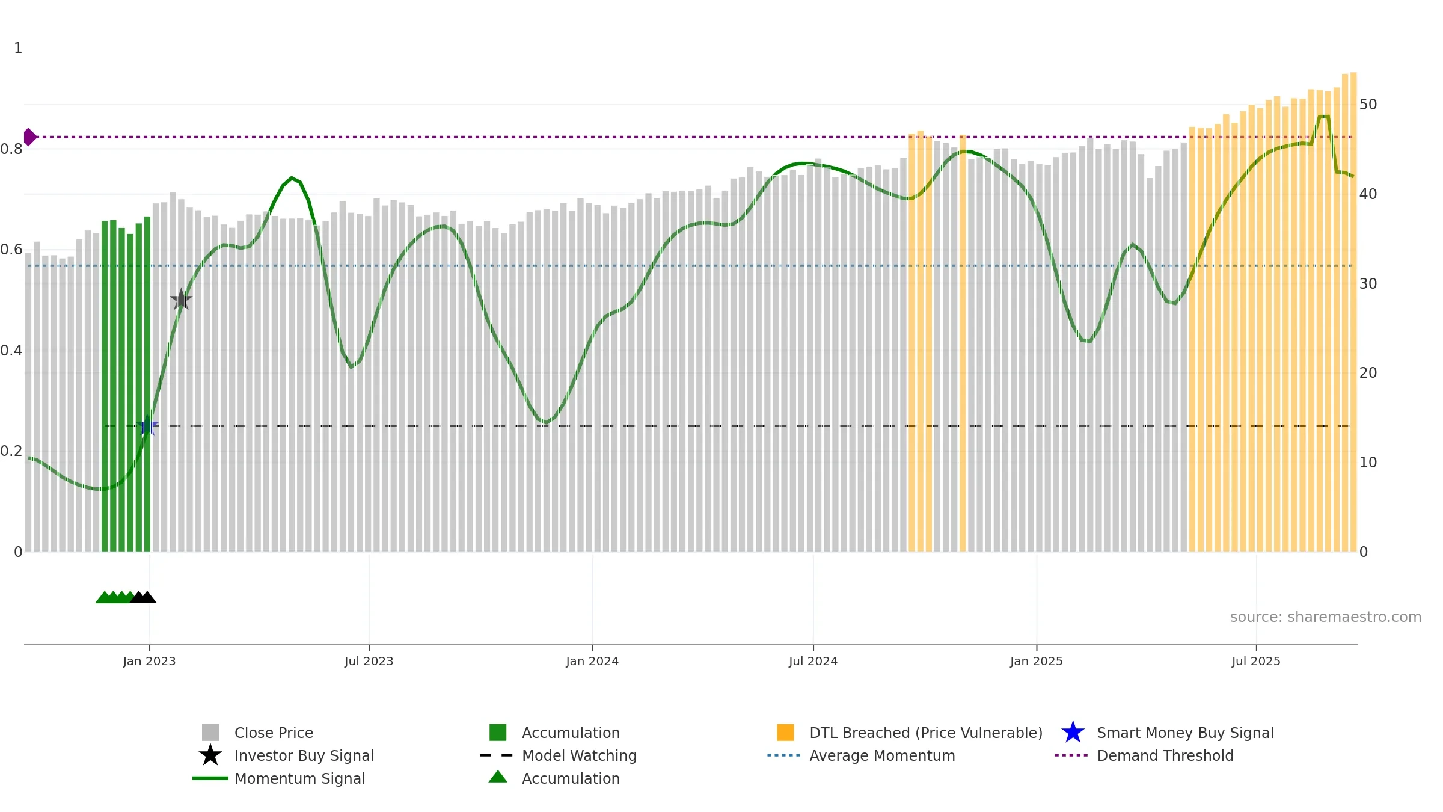Click the 0.4 left axis tick label
Image resolution: width=1443 pixels, height=812 pixels.
tap(11, 351)
